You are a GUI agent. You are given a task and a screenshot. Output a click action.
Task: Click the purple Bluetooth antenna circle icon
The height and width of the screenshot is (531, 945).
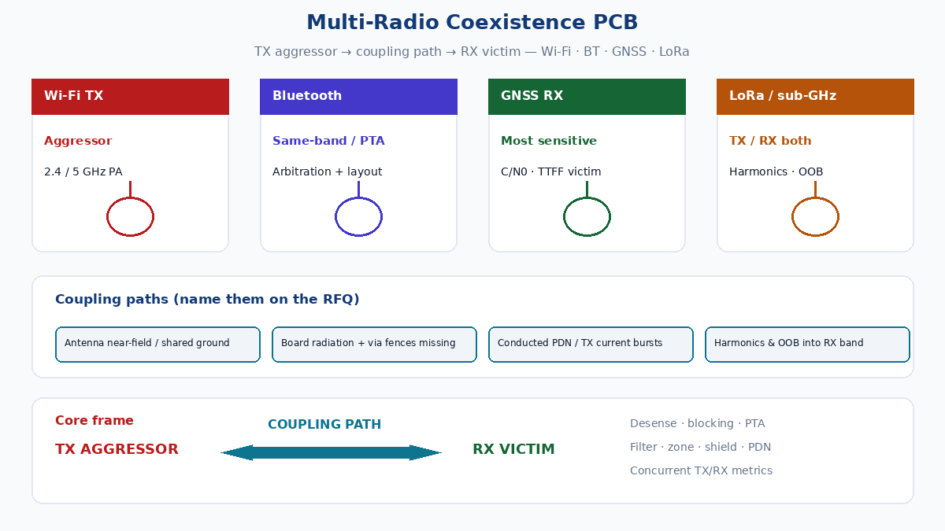pyautogui.click(x=358, y=216)
